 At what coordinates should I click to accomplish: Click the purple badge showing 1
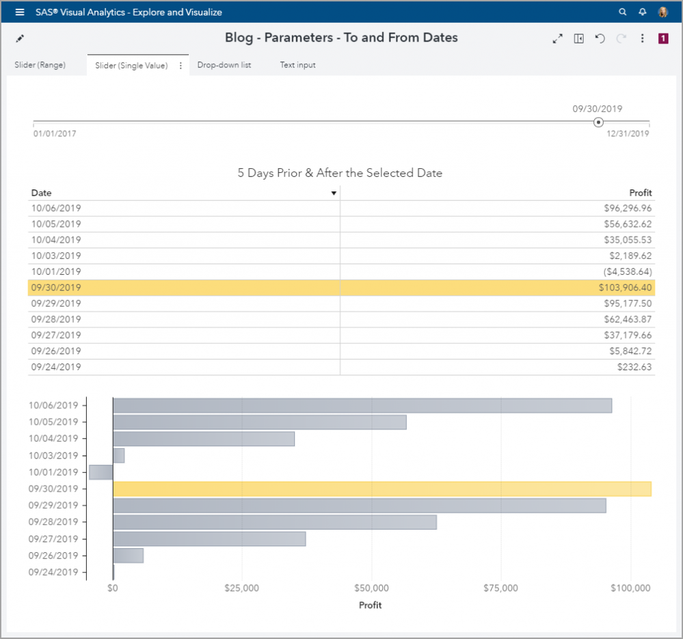[663, 39]
